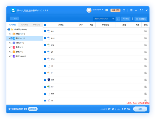Image resolution: width=156 pixels, height=120 pixels.
Task: Switch to the 修改时间 tab
Action: (x=36, y=25)
